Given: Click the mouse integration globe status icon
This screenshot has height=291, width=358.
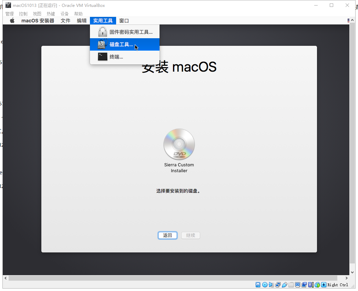Looking at the screenshot, I should click(317, 284).
